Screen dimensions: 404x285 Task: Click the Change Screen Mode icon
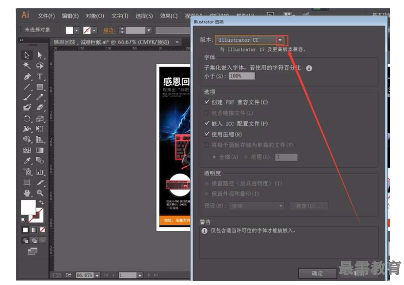click(32, 251)
